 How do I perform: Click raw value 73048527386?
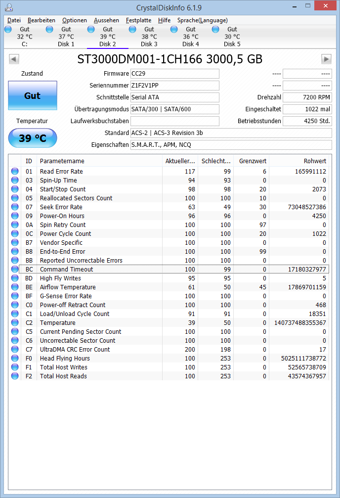(307, 207)
